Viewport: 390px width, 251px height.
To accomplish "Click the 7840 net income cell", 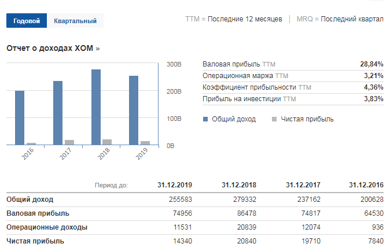I will (376, 241).
